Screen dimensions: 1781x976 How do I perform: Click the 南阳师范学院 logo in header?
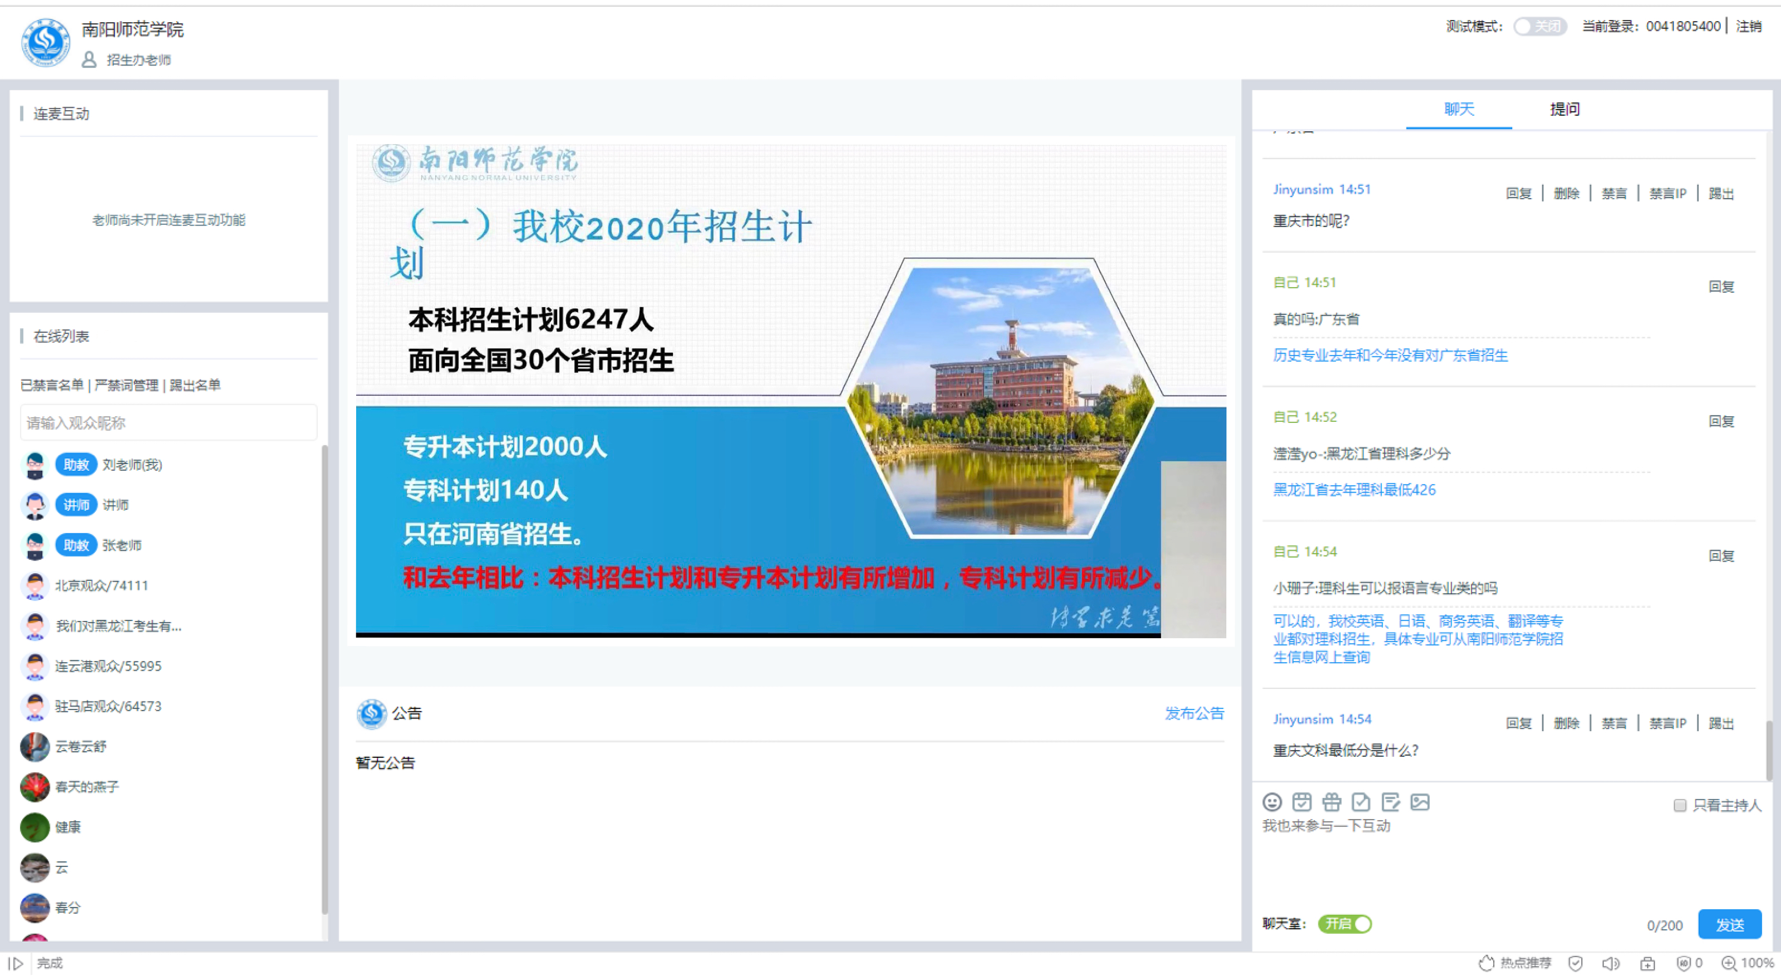pos(45,42)
